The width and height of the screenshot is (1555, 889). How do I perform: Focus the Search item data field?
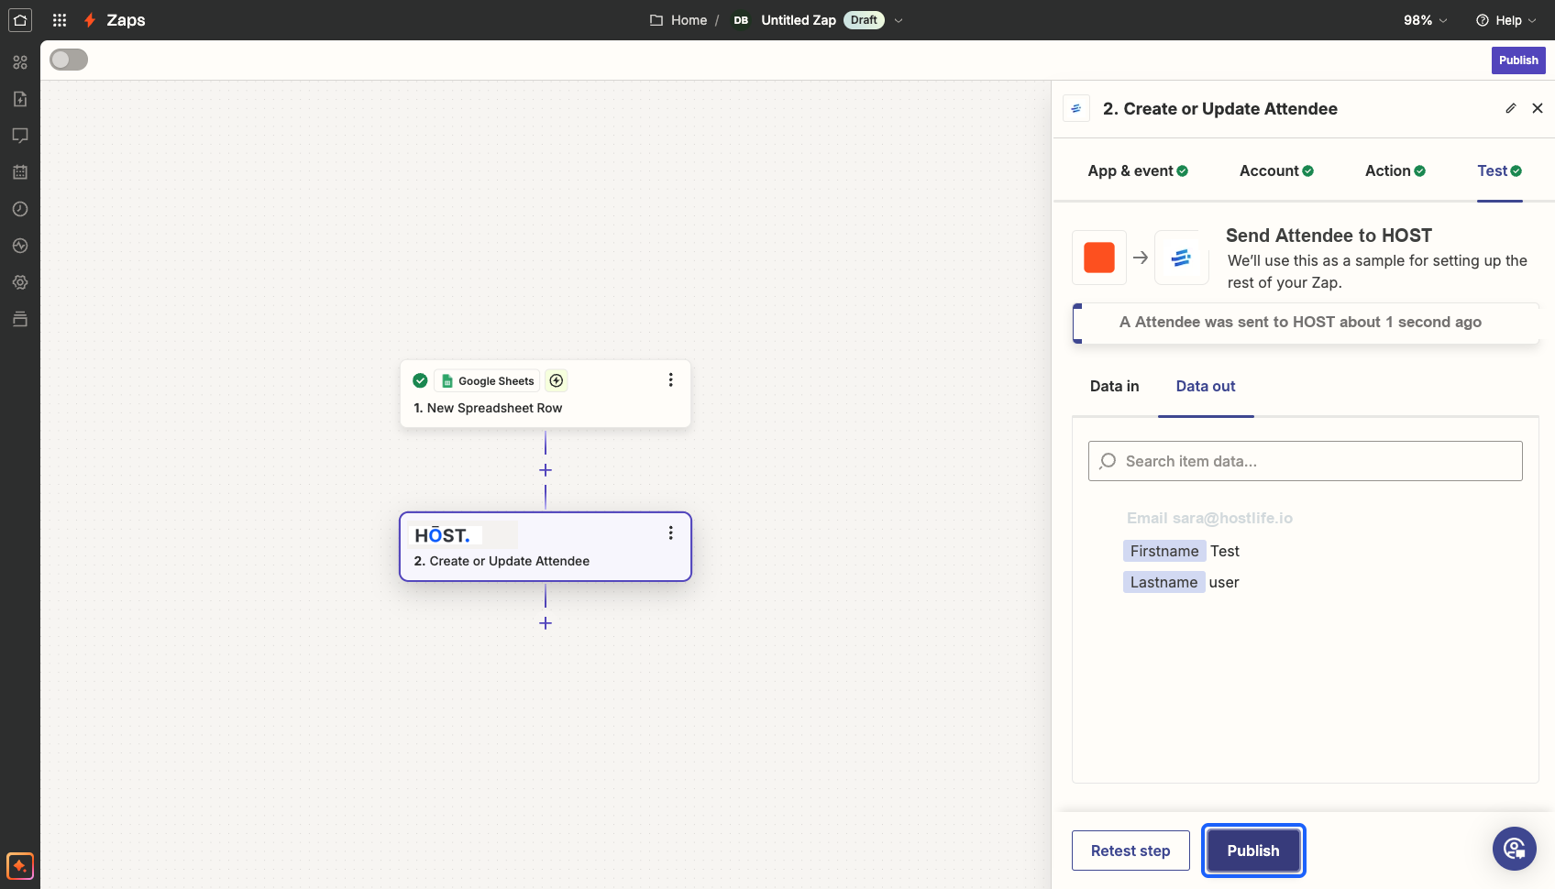click(1306, 461)
